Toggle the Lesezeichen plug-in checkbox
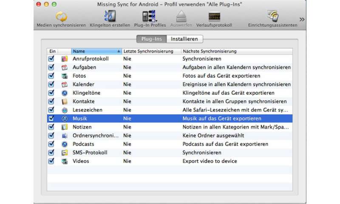Screen dimensions: 340x204 [51, 110]
